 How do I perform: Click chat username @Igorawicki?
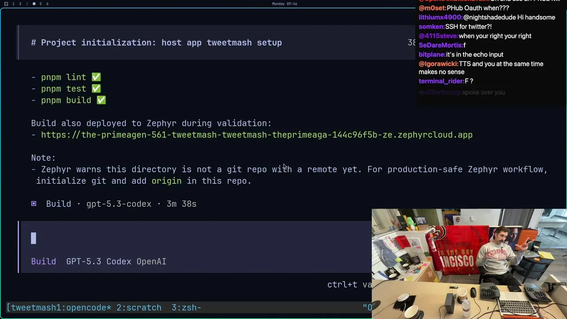[439, 64]
